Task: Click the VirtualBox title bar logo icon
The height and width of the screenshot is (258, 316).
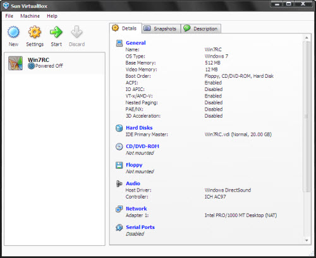Action: pos(6,6)
